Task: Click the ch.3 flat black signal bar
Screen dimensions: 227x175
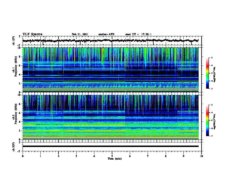Action: (110, 146)
